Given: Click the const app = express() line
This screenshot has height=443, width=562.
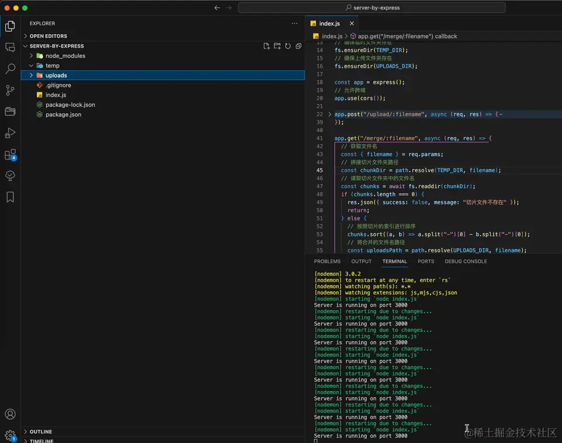Looking at the screenshot, I should click(x=369, y=82).
